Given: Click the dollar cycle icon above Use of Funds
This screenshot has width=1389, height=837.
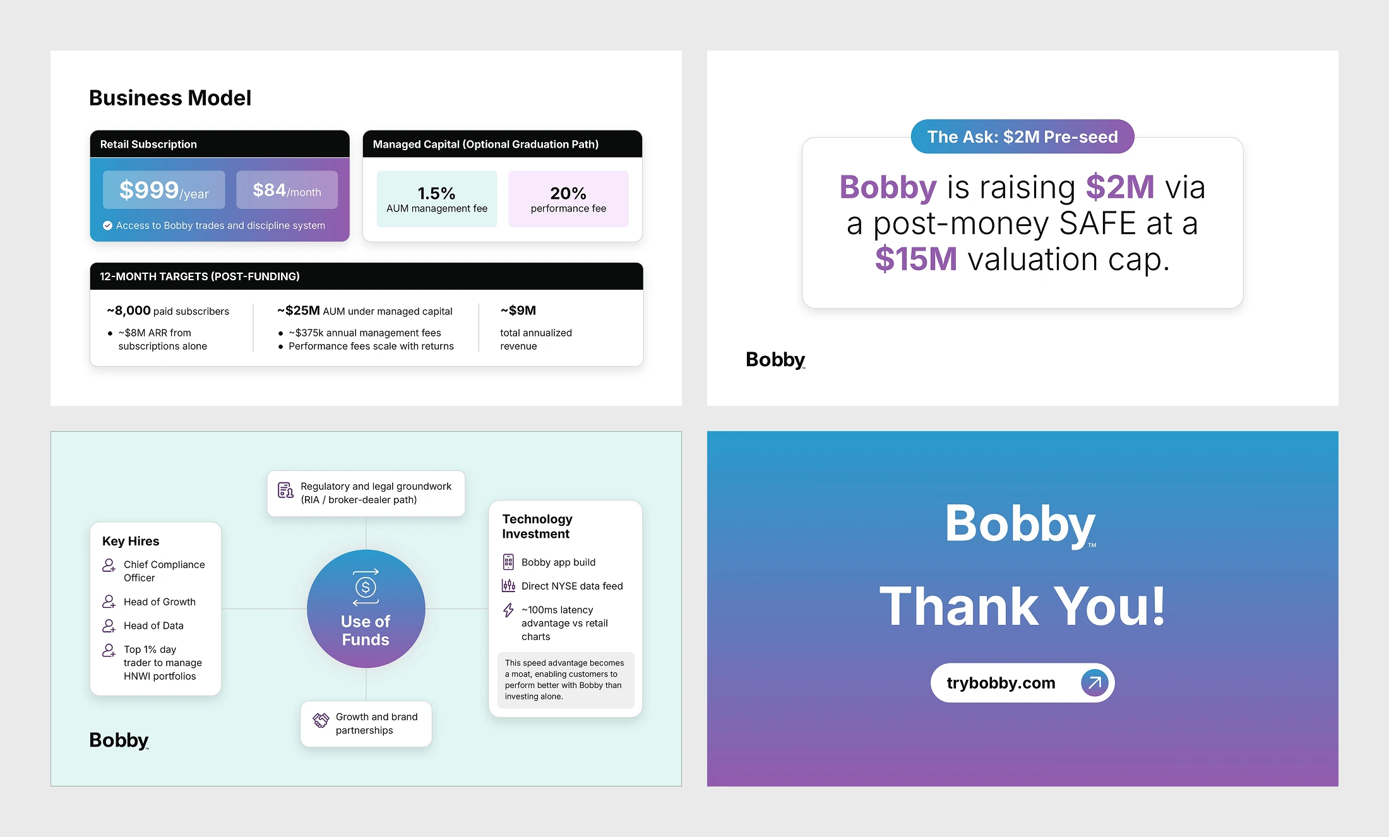Looking at the screenshot, I should tap(366, 587).
